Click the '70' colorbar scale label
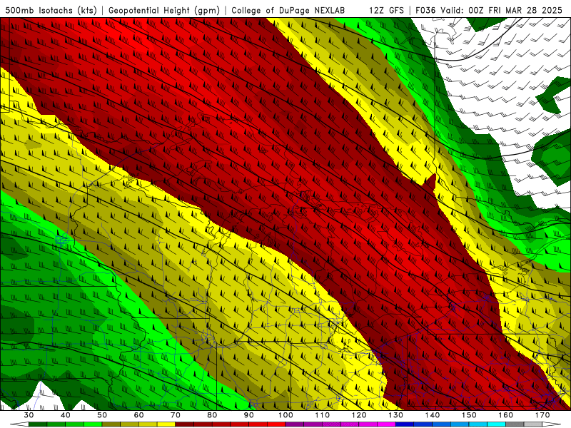This screenshot has height=428, width=571. pyautogui.click(x=175, y=415)
